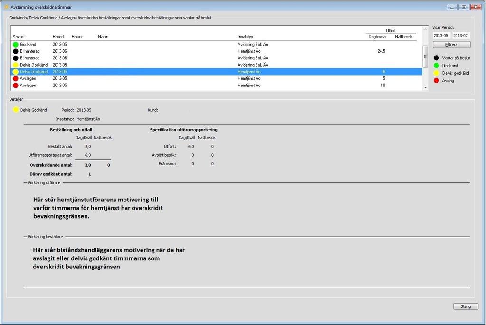Click the Detaljer Insatstyp value Hemtjänst Äo
Viewport: 486px width, 325px height.
tap(88, 119)
